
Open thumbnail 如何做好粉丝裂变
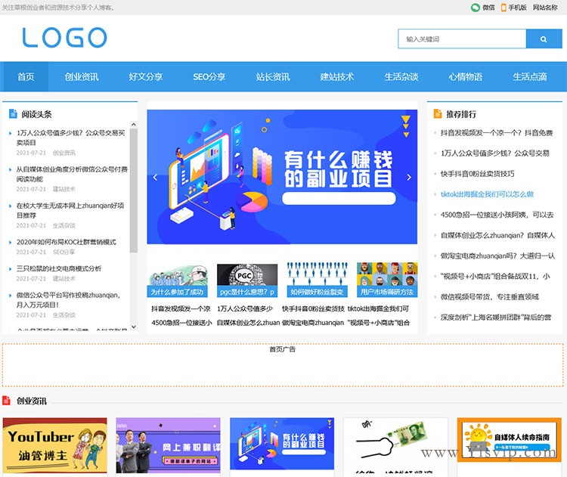(x=317, y=280)
